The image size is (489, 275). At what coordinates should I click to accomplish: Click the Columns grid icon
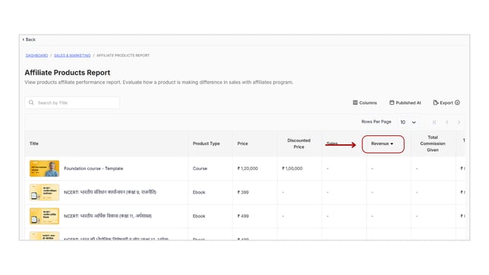[355, 103]
